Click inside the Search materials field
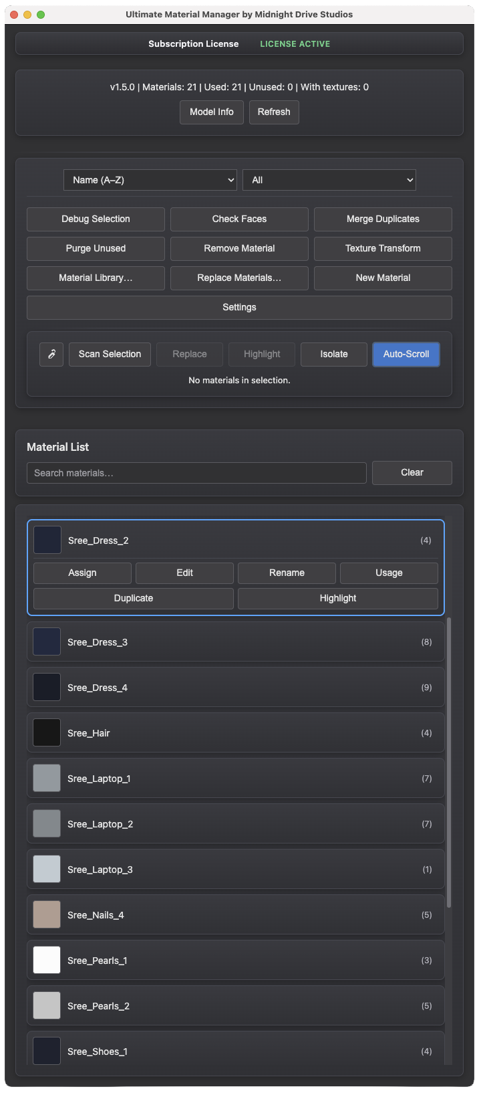 196,472
